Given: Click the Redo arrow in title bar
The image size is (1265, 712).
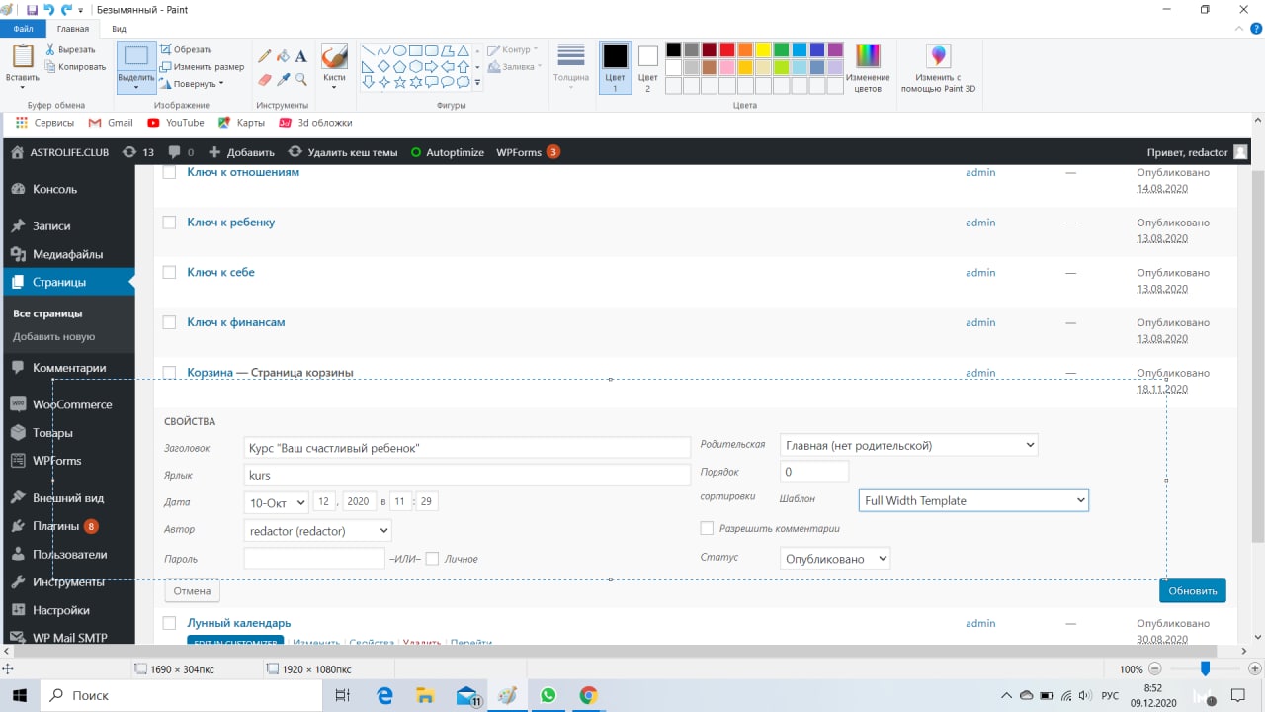Looking at the screenshot, I should (x=66, y=9).
